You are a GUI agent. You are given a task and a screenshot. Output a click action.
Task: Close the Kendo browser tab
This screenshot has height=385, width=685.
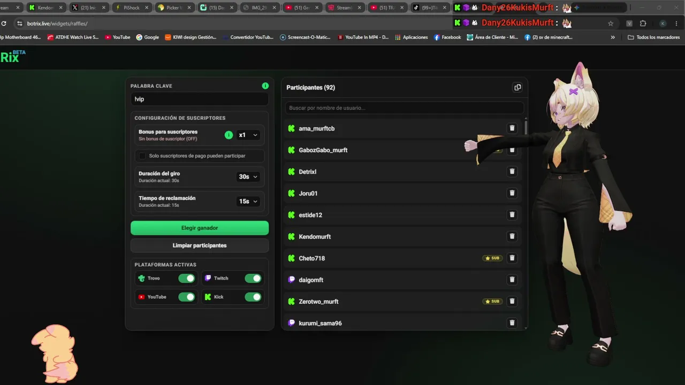coord(60,8)
